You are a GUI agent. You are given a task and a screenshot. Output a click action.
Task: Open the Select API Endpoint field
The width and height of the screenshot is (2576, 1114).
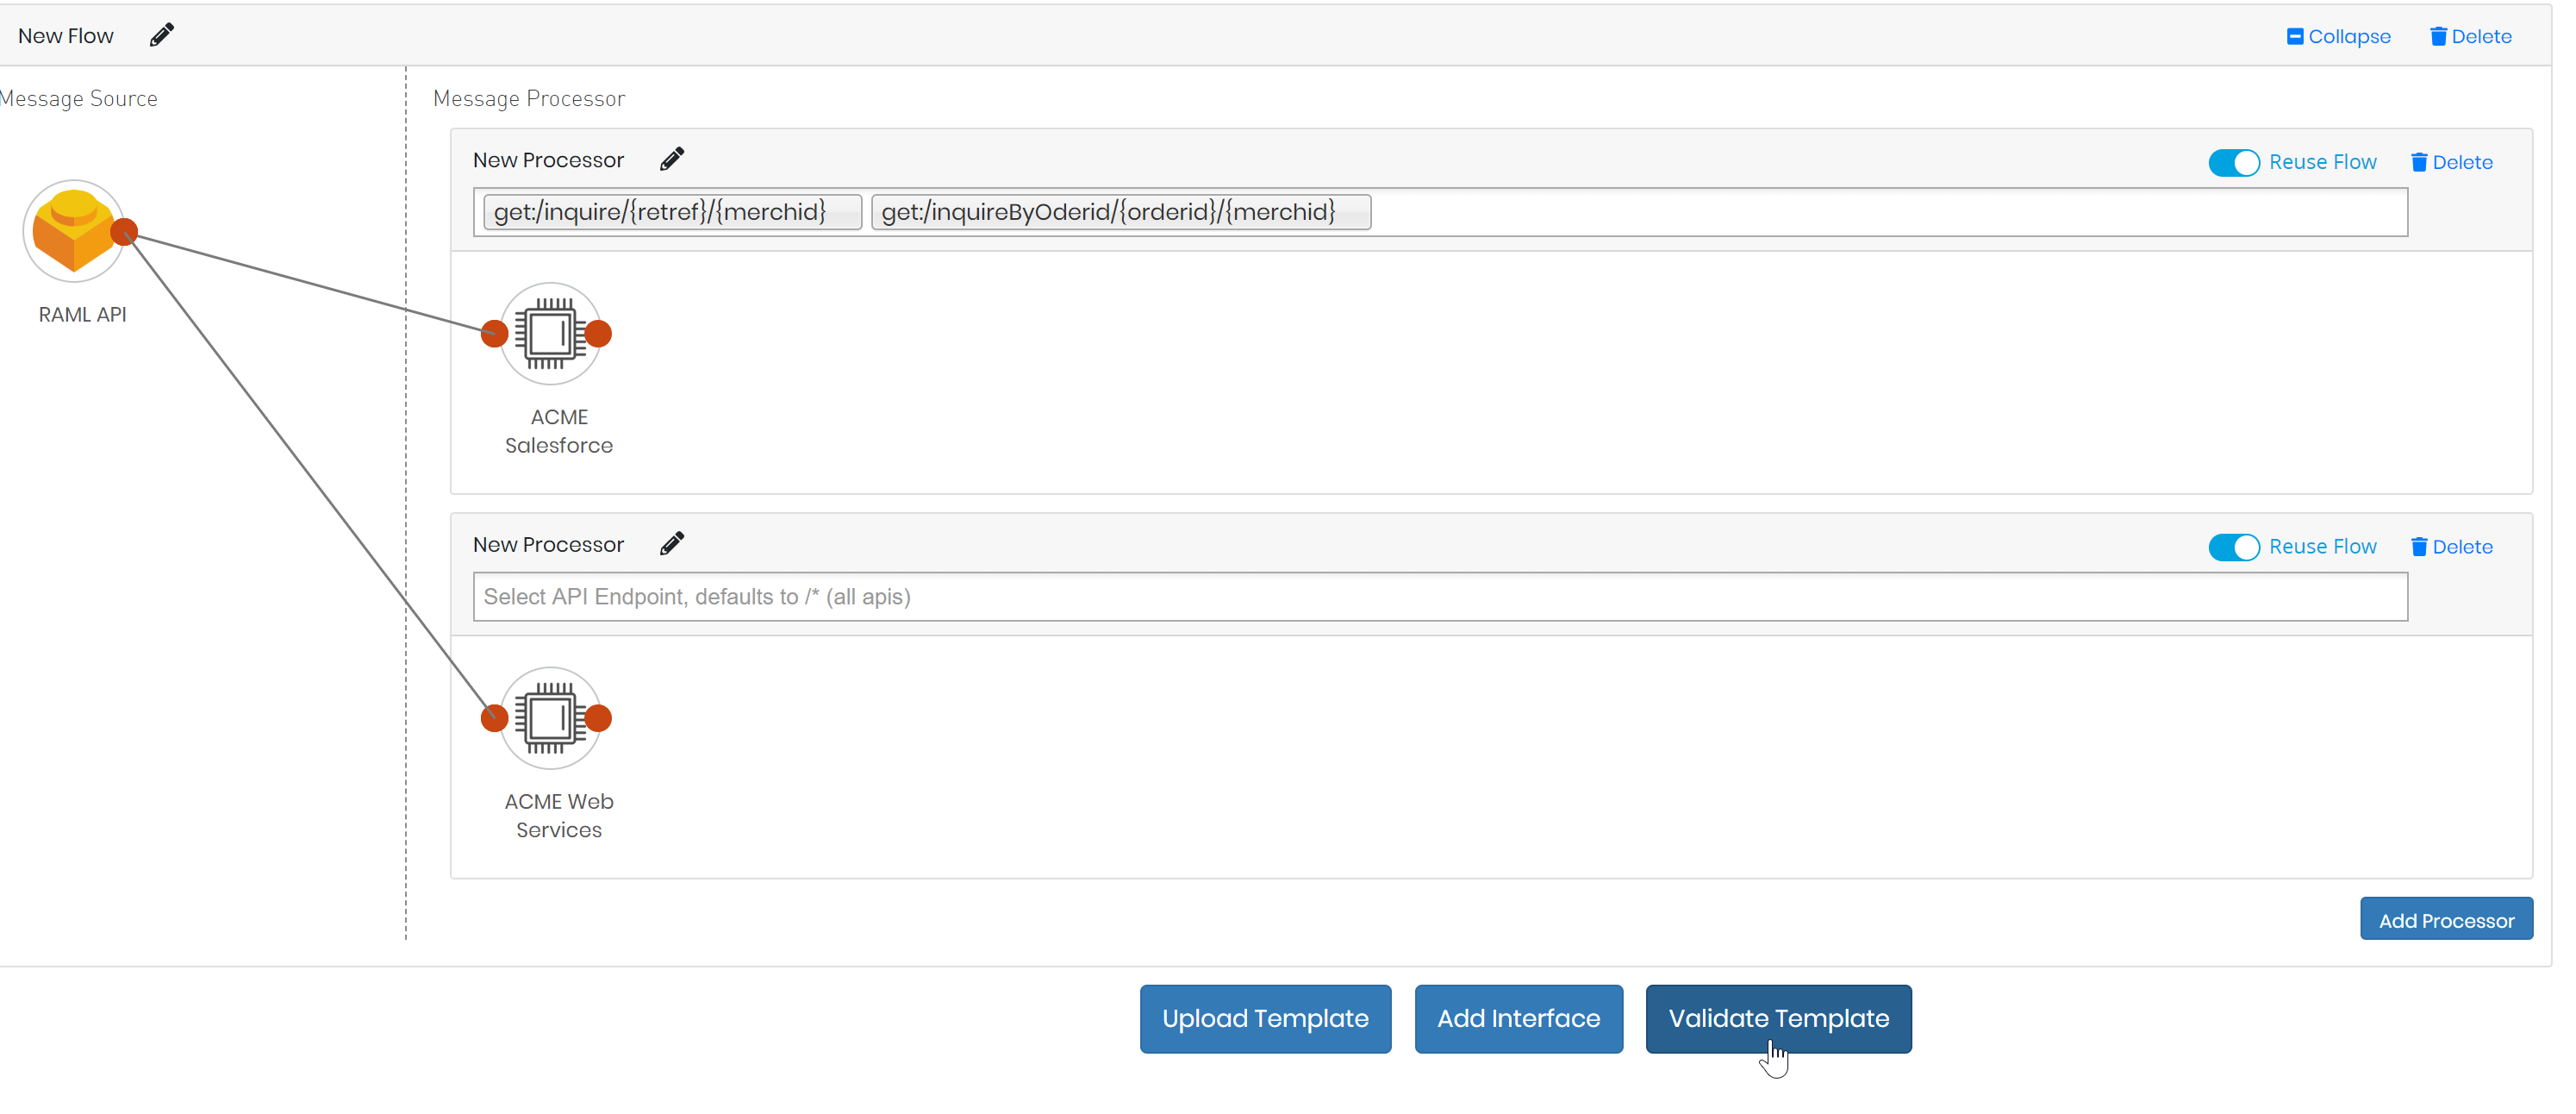[1440, 597]
